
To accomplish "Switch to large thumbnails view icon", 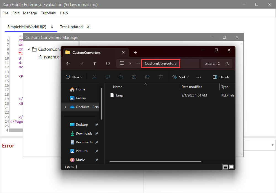I will click(x=231, y=167).
